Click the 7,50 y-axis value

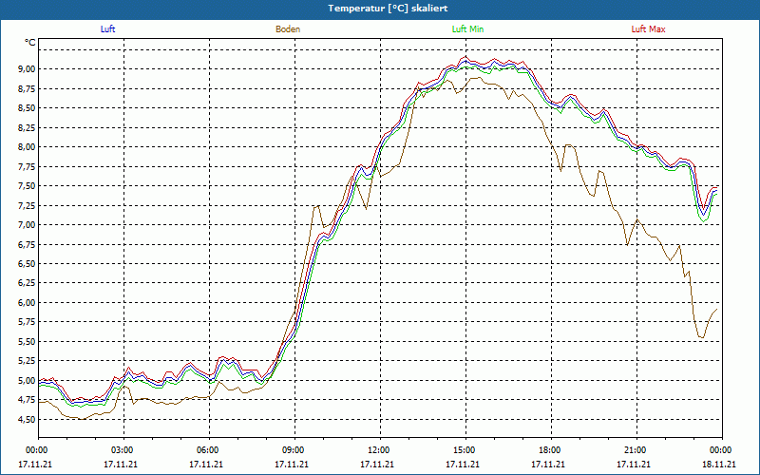(x=27, y=185)
